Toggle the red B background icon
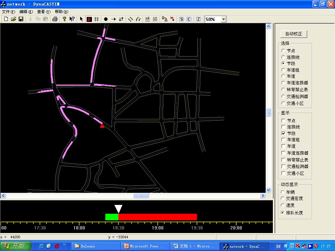This screenshot has height=251, width=335. (89, 19)
